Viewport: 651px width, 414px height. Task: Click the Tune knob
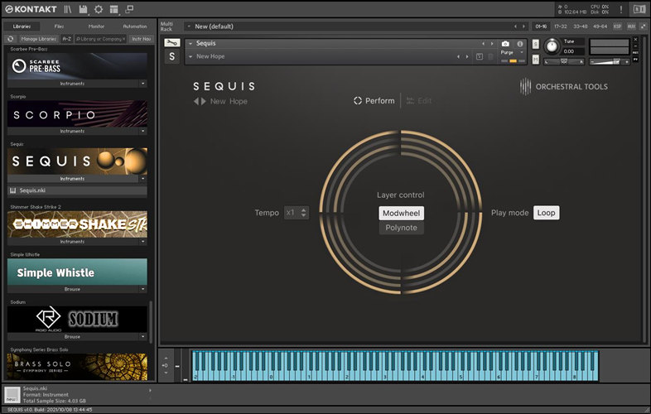coord(552,47)
